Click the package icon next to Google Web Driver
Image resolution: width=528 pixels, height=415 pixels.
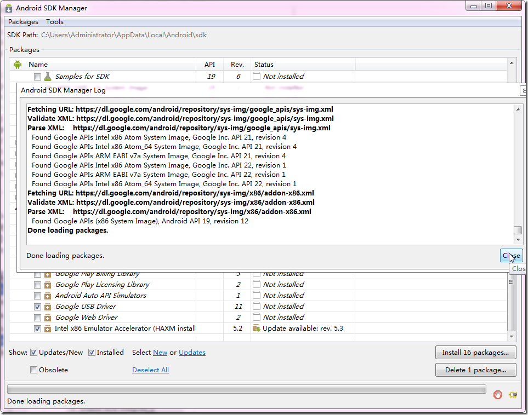tap(48, 318)
